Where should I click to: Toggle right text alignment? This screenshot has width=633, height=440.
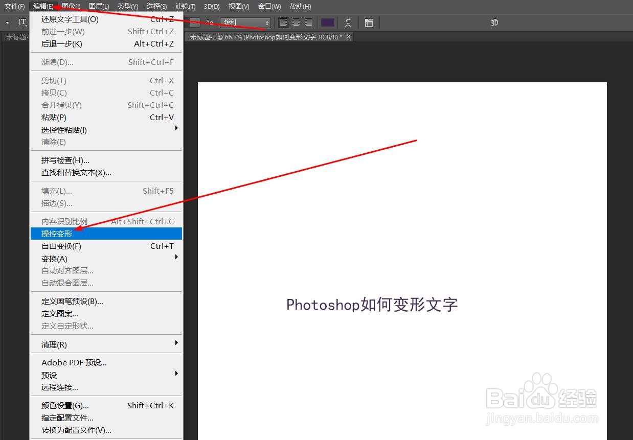click(308, 22)
